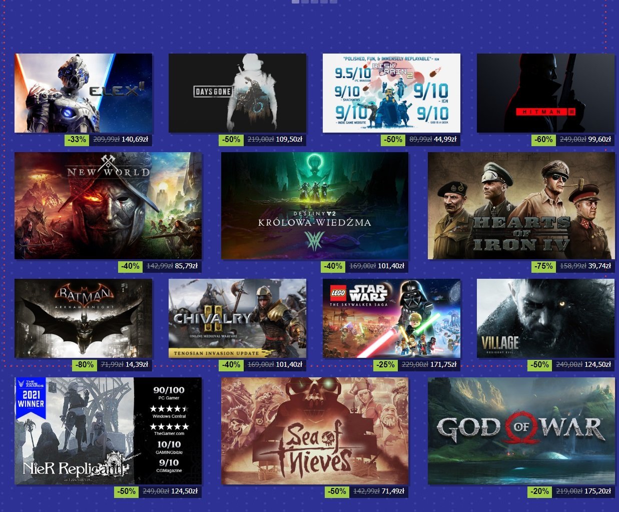Click the Sea of Thieves artwork
Viewport: 619px width, 512px height.
315,431
